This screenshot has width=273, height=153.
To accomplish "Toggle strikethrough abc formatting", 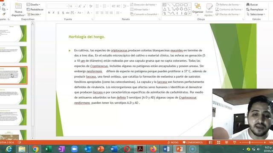I will pos(67,13).
